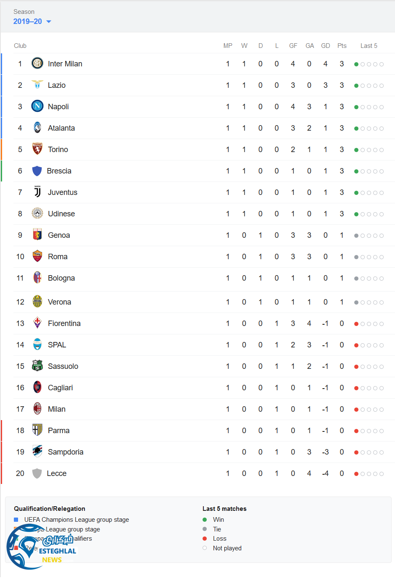Click the GD column header
The image size is (395, 581).
(x=325, y=46)
